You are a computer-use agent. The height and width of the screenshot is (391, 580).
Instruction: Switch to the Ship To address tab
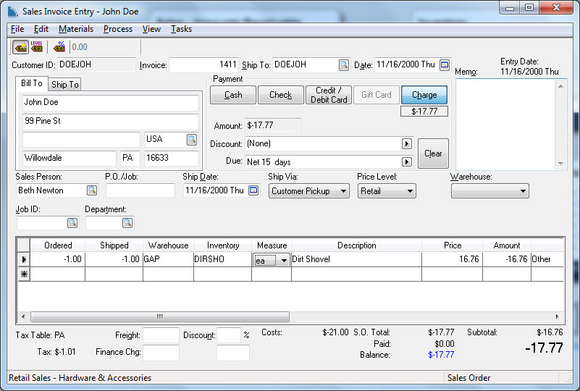64,85
